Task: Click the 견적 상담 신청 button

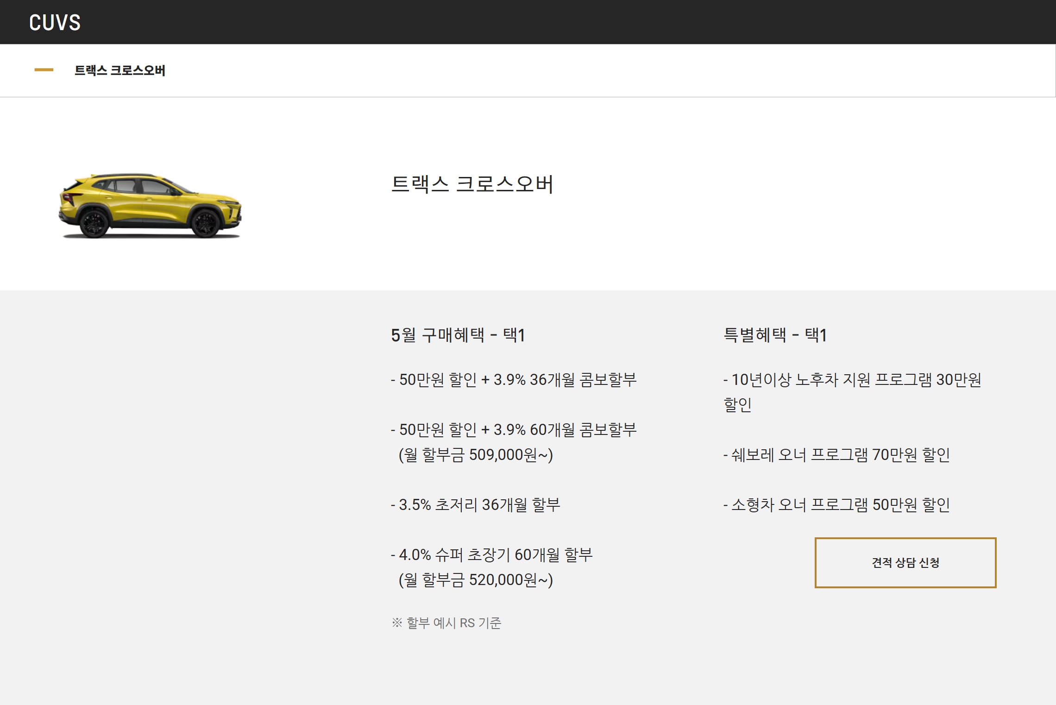Action: point(905,562)
